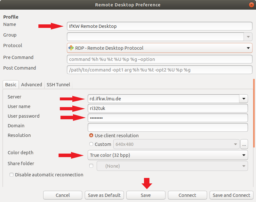Screen dimensions: 256x202
Task: Select Use client resolution radio button
Action: click(x=91, y=135)
